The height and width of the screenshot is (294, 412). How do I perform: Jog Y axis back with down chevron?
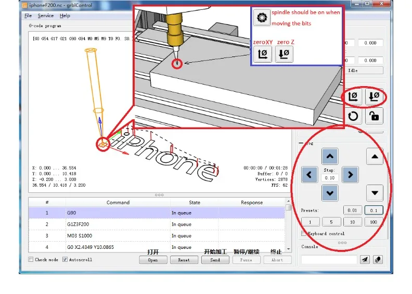click(x=330, y=193)
